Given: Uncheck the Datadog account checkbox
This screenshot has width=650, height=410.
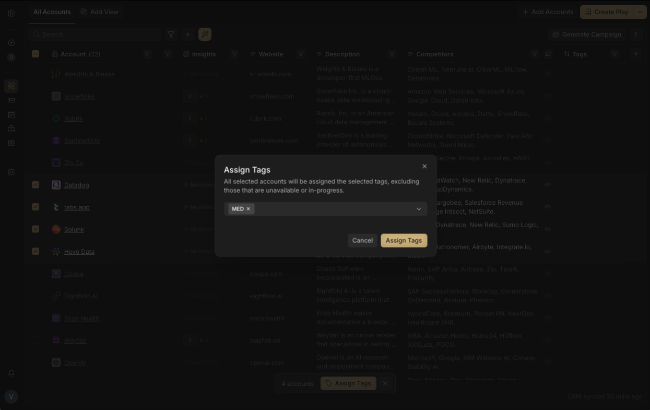Looking at the screenshot, I should coord(36,185).
